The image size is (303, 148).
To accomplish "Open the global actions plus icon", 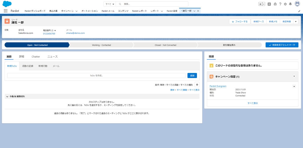I will tap(269, 4).
